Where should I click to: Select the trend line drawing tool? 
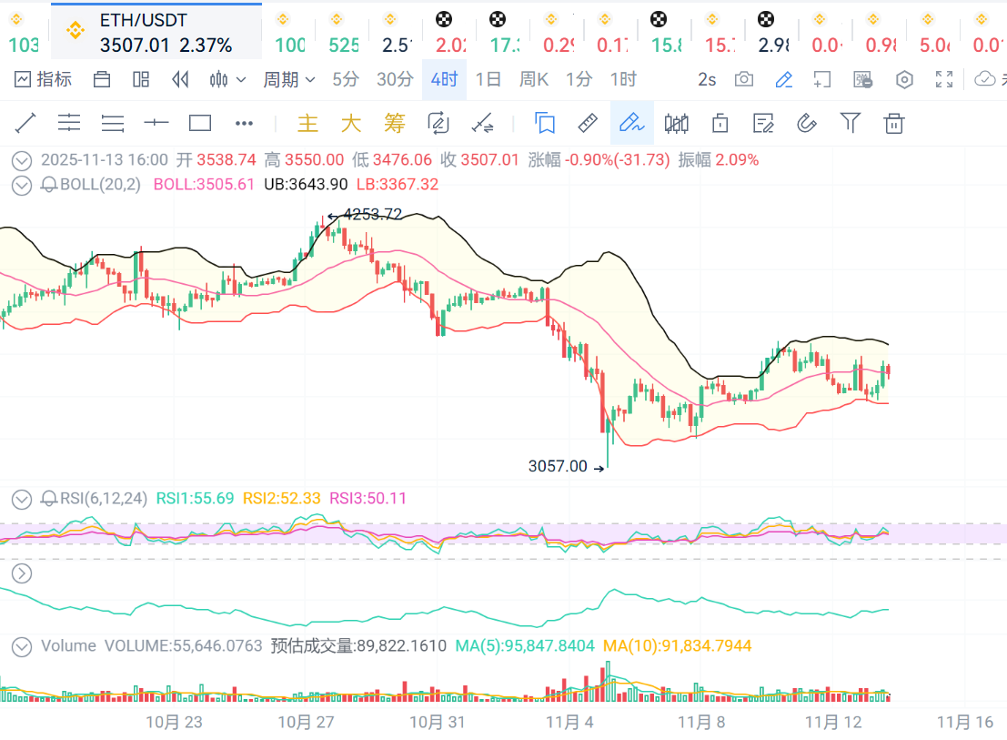tap(25, 123)
